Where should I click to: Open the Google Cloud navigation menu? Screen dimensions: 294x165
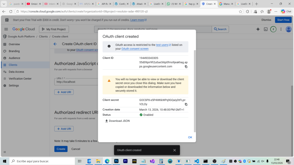pos(6,29)
